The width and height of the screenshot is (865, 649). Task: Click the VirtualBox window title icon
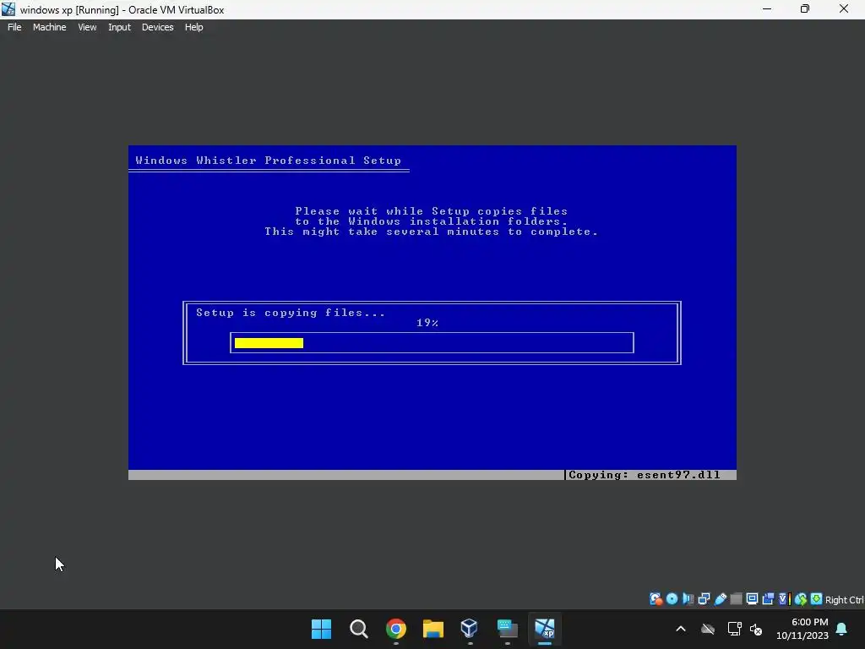8,9
